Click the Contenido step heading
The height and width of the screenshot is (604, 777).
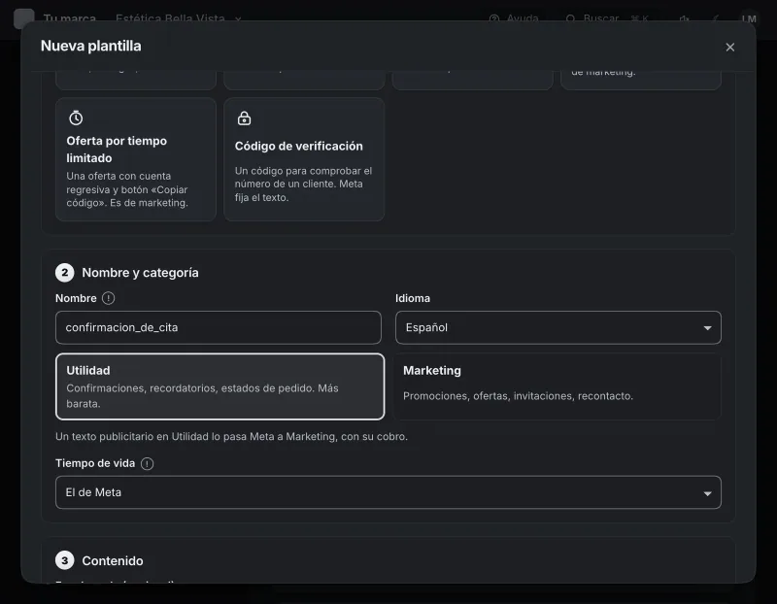pyautogui.click(x=113, y=561)
